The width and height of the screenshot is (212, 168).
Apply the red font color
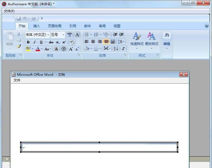(38, 49)
